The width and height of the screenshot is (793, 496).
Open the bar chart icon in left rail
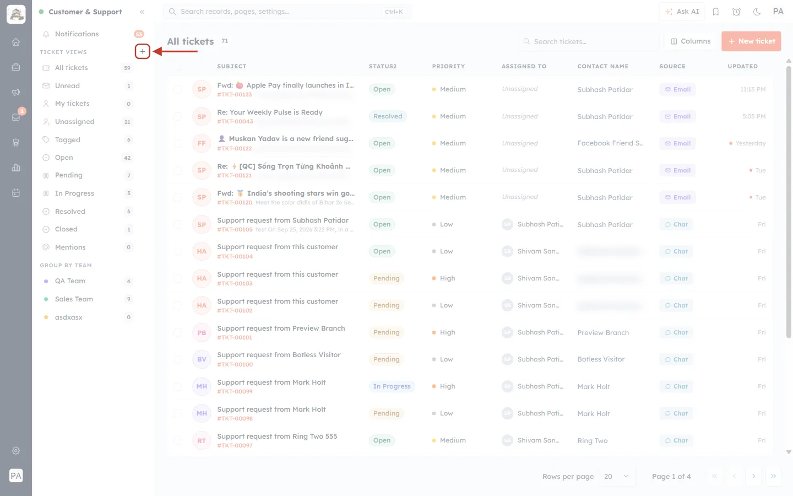(x=16, y=168)
